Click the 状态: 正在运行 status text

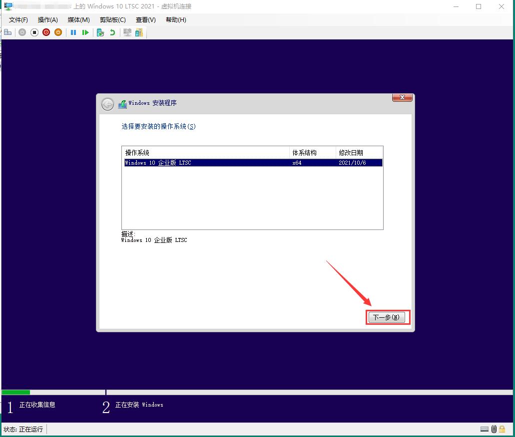coord(23,429)
